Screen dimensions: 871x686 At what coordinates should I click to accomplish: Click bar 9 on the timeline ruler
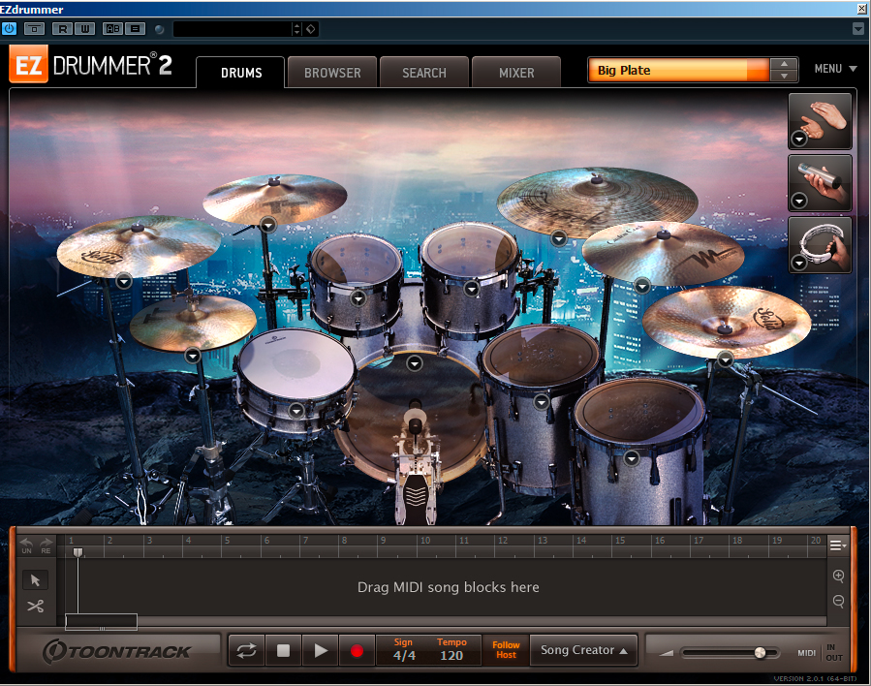384,541
